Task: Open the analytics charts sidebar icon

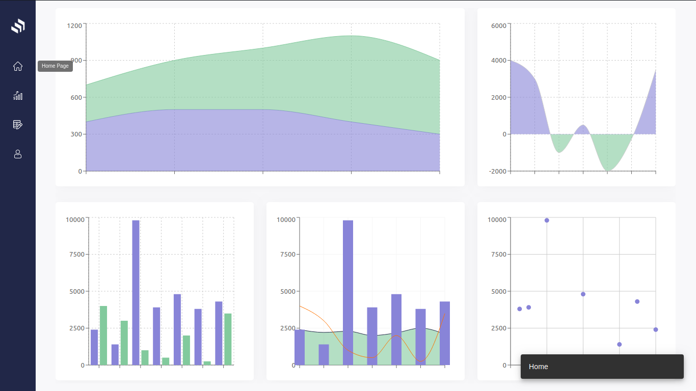Action: [x=18, y=95]
